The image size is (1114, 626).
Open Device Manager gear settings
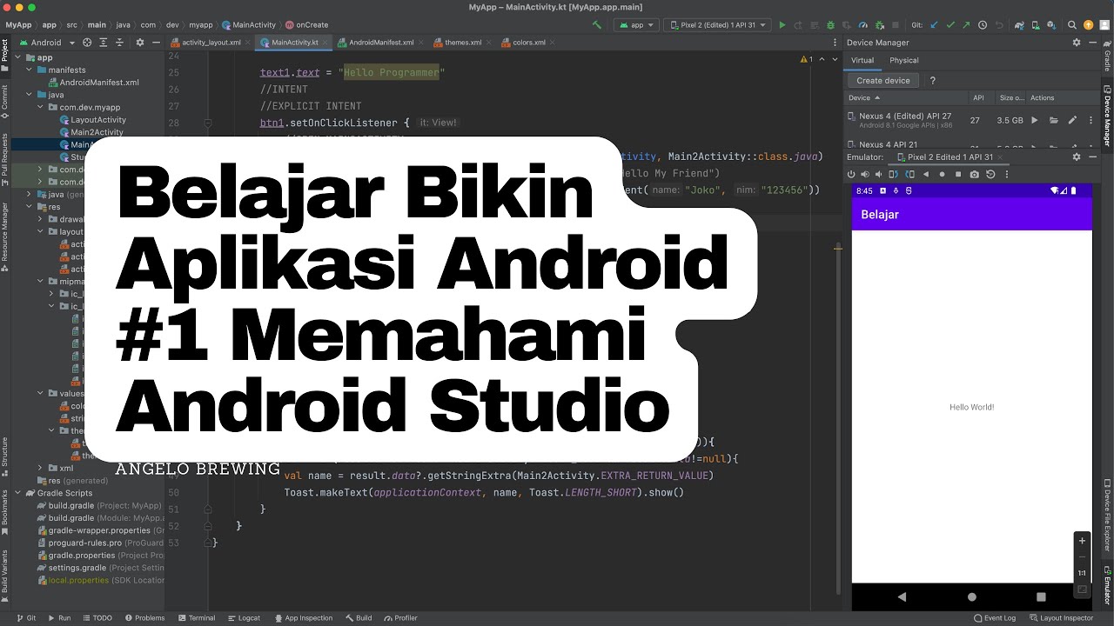[1077, 42]
